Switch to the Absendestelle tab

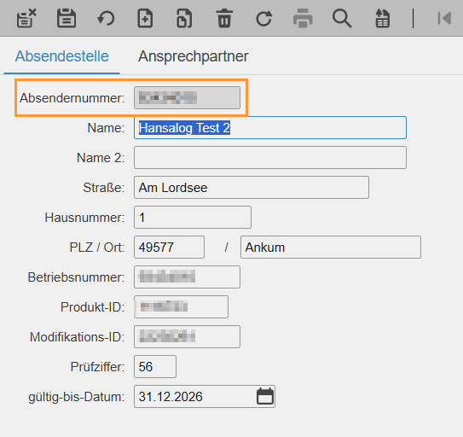[x=62, y=56]
